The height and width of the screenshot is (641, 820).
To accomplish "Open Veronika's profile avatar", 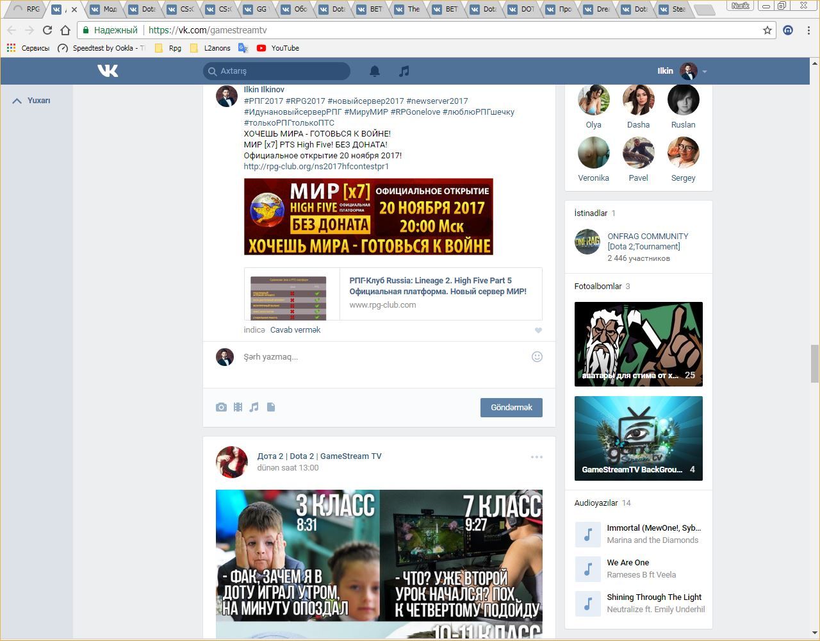I will 593,153.
